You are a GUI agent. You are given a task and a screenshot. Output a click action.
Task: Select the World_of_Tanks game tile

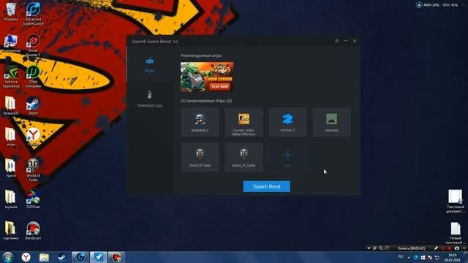(244, 157)
